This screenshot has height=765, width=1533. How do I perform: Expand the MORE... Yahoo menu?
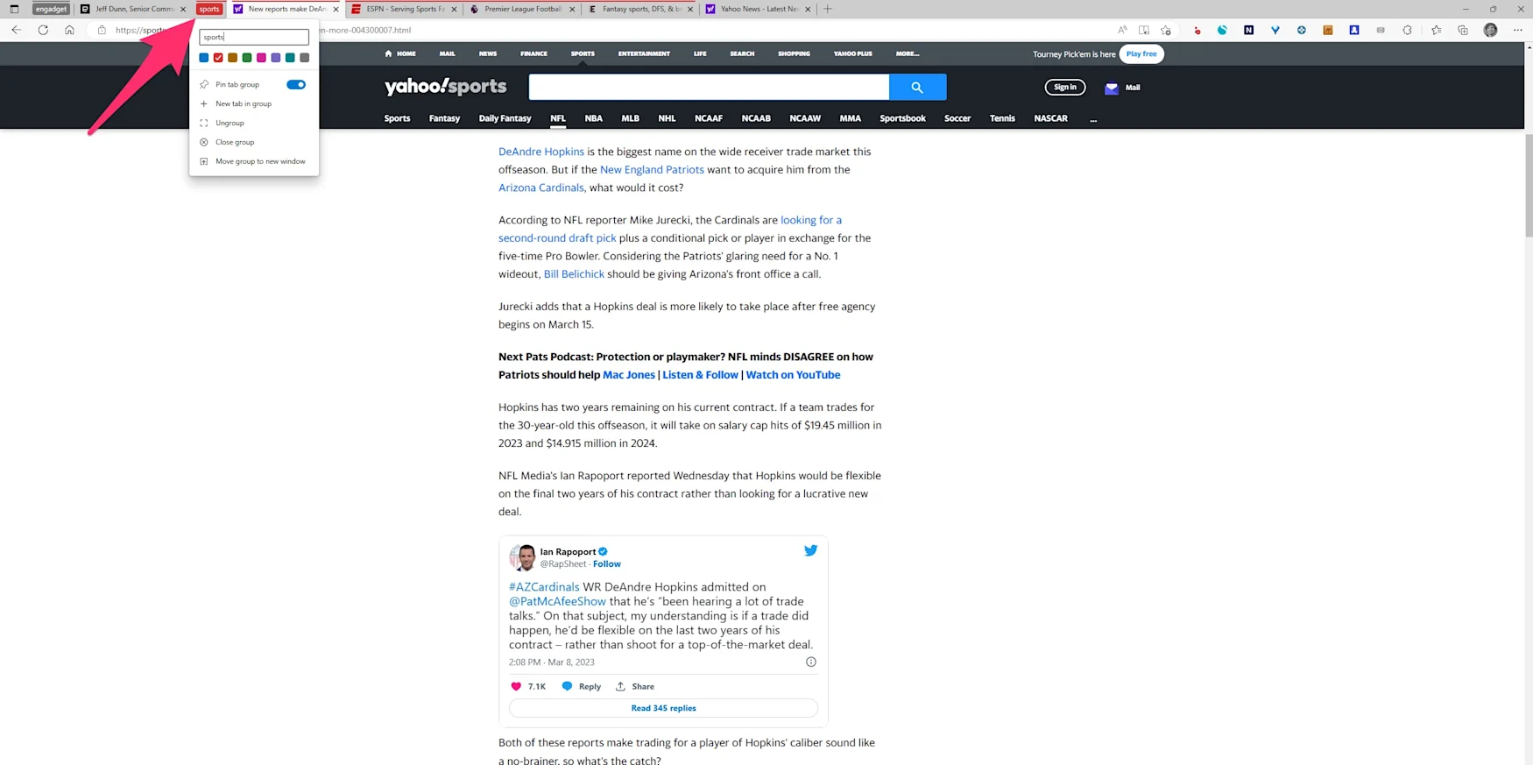coord(907,53)
